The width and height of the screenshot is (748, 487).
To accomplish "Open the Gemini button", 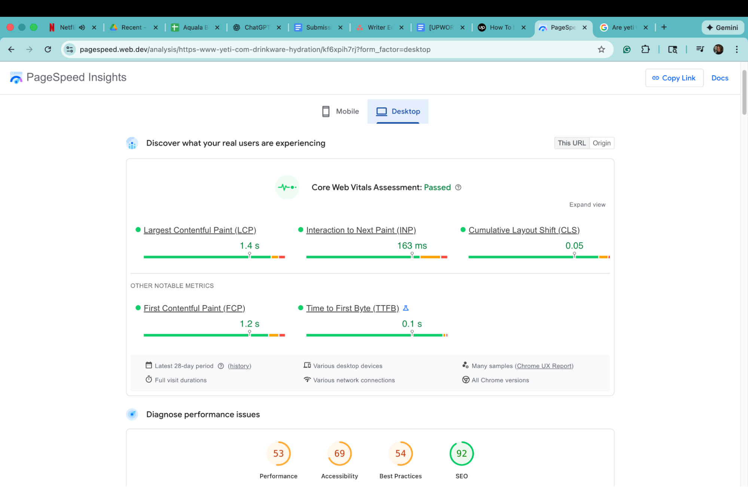I will click(x=723, y=27).
